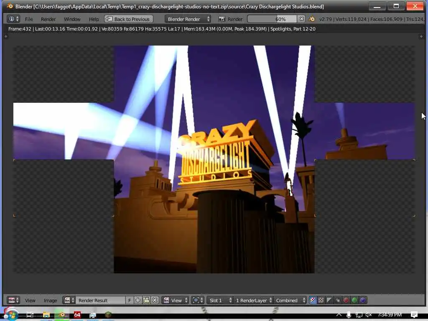Open the View mode dropdown

tap(175, 300)
